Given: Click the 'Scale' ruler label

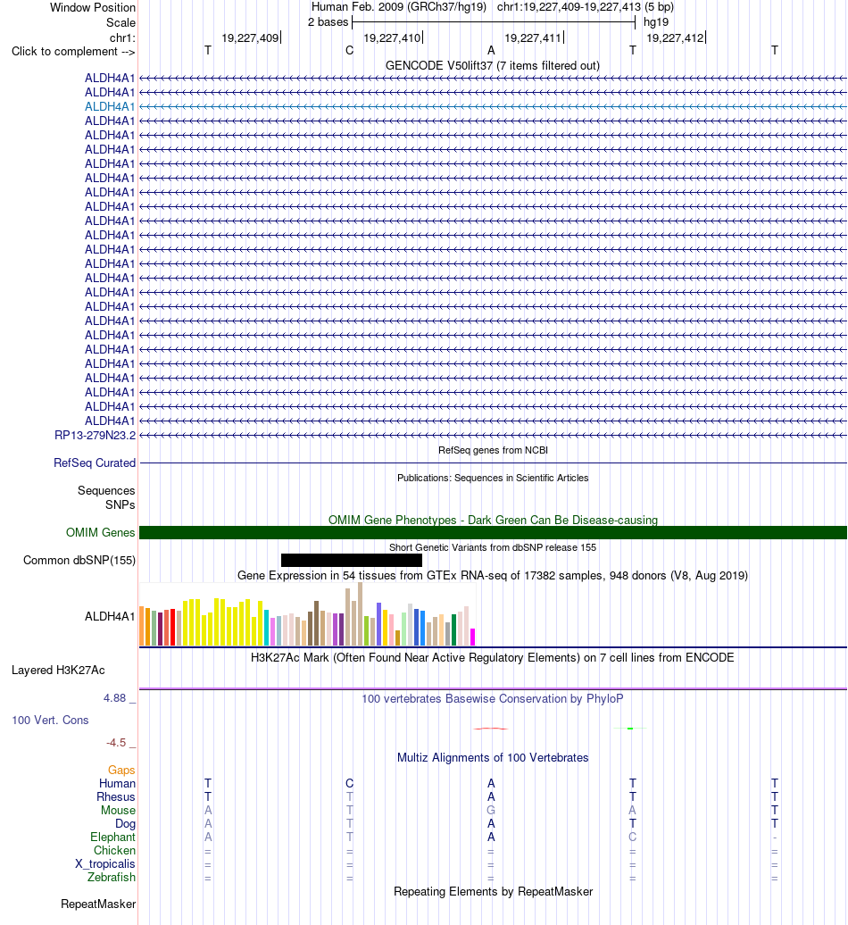Looking at the screenshot, I should (x=121, y=22).
